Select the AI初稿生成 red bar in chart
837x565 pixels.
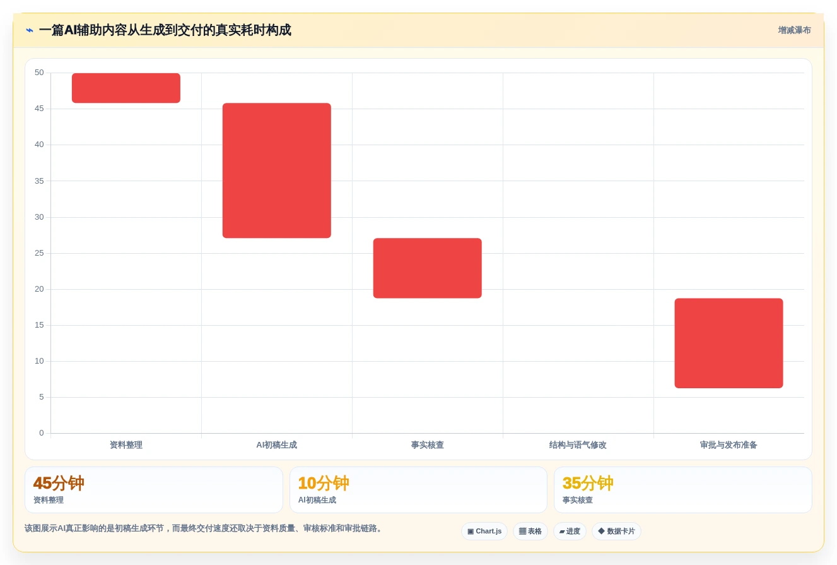(x=277, y=170)
